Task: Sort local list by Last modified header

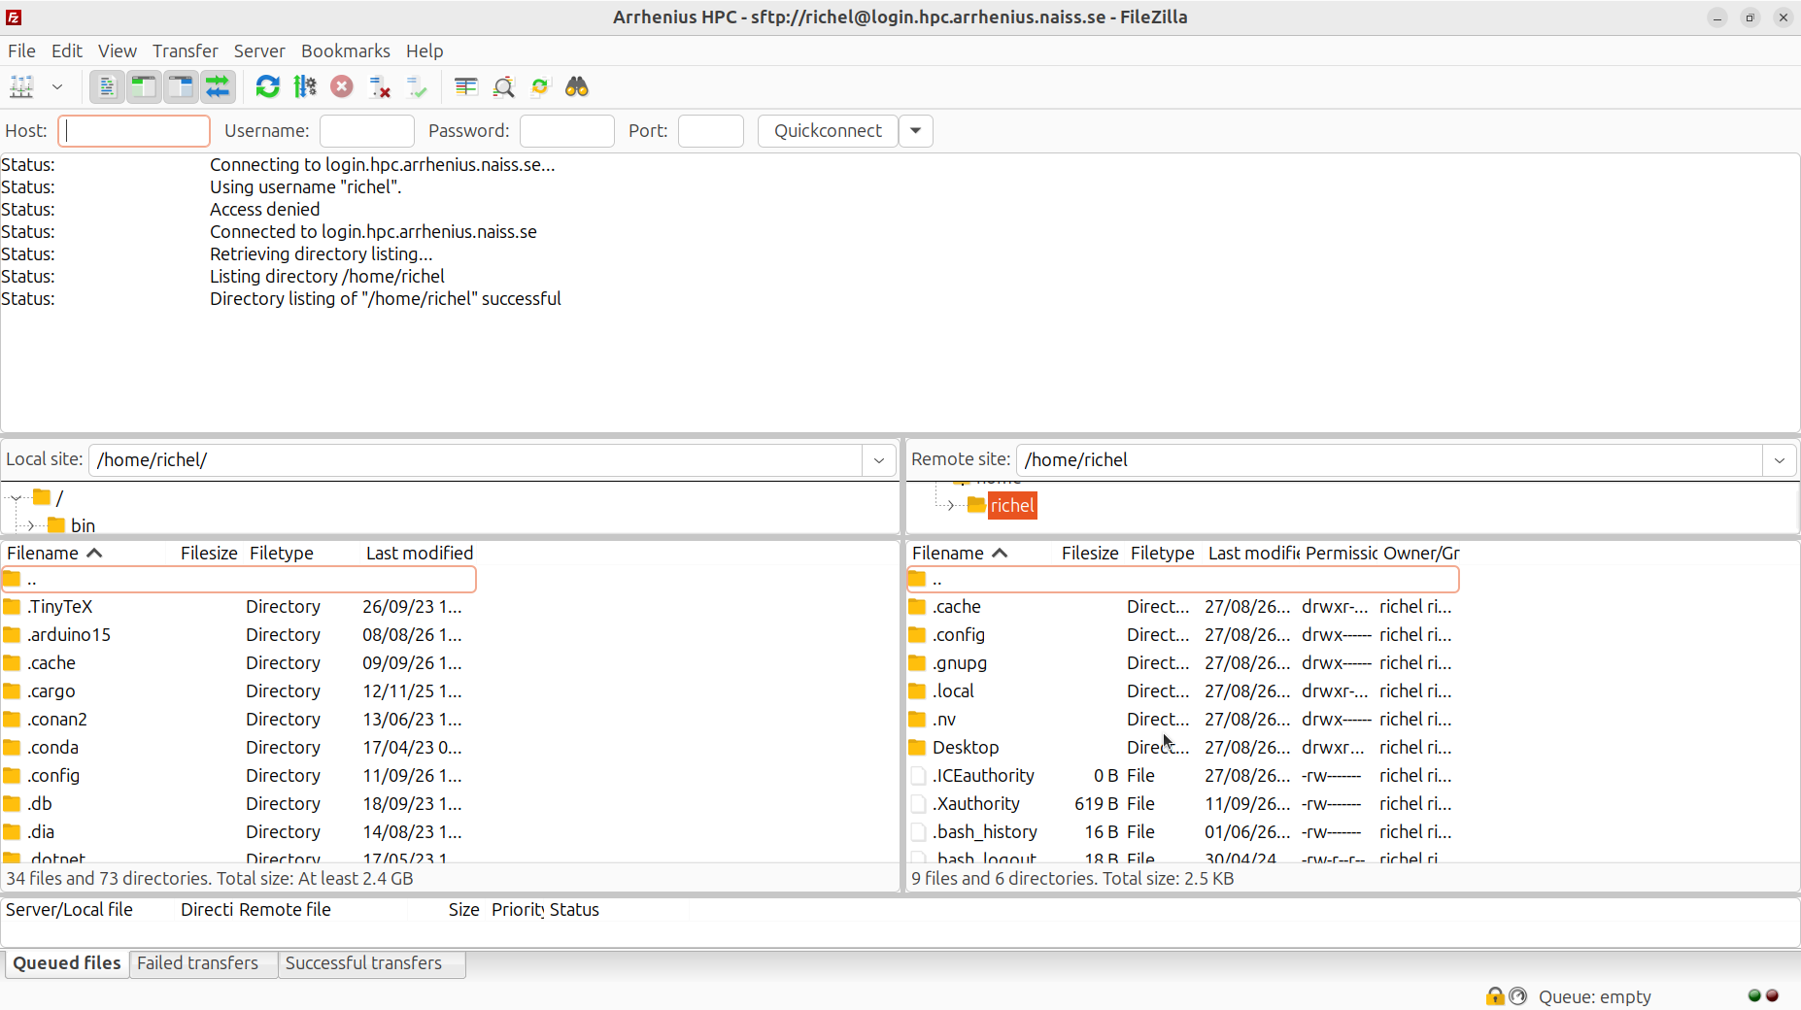Action: point(420,554)
